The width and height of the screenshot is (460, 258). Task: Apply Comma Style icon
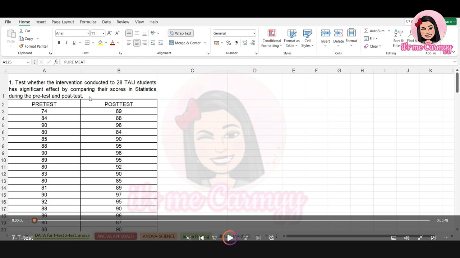(236, 43)
